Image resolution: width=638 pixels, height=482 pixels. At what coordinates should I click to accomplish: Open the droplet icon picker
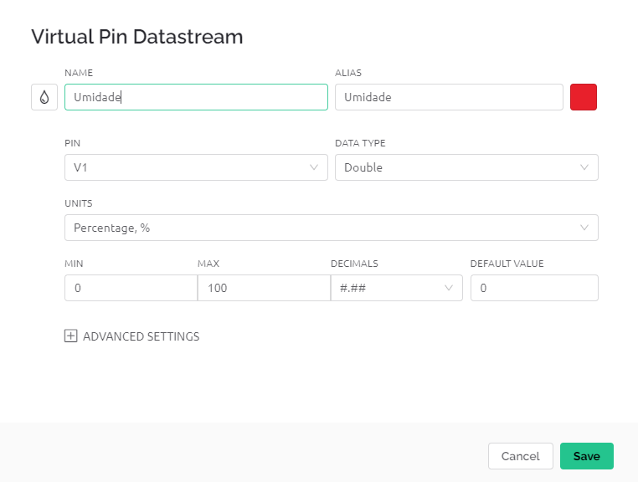(44, 97)
